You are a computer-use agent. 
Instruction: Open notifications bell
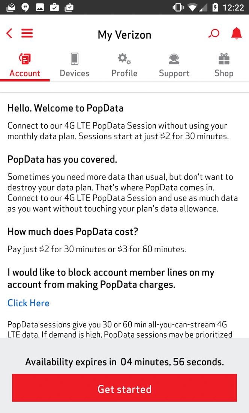pos(236,34)
